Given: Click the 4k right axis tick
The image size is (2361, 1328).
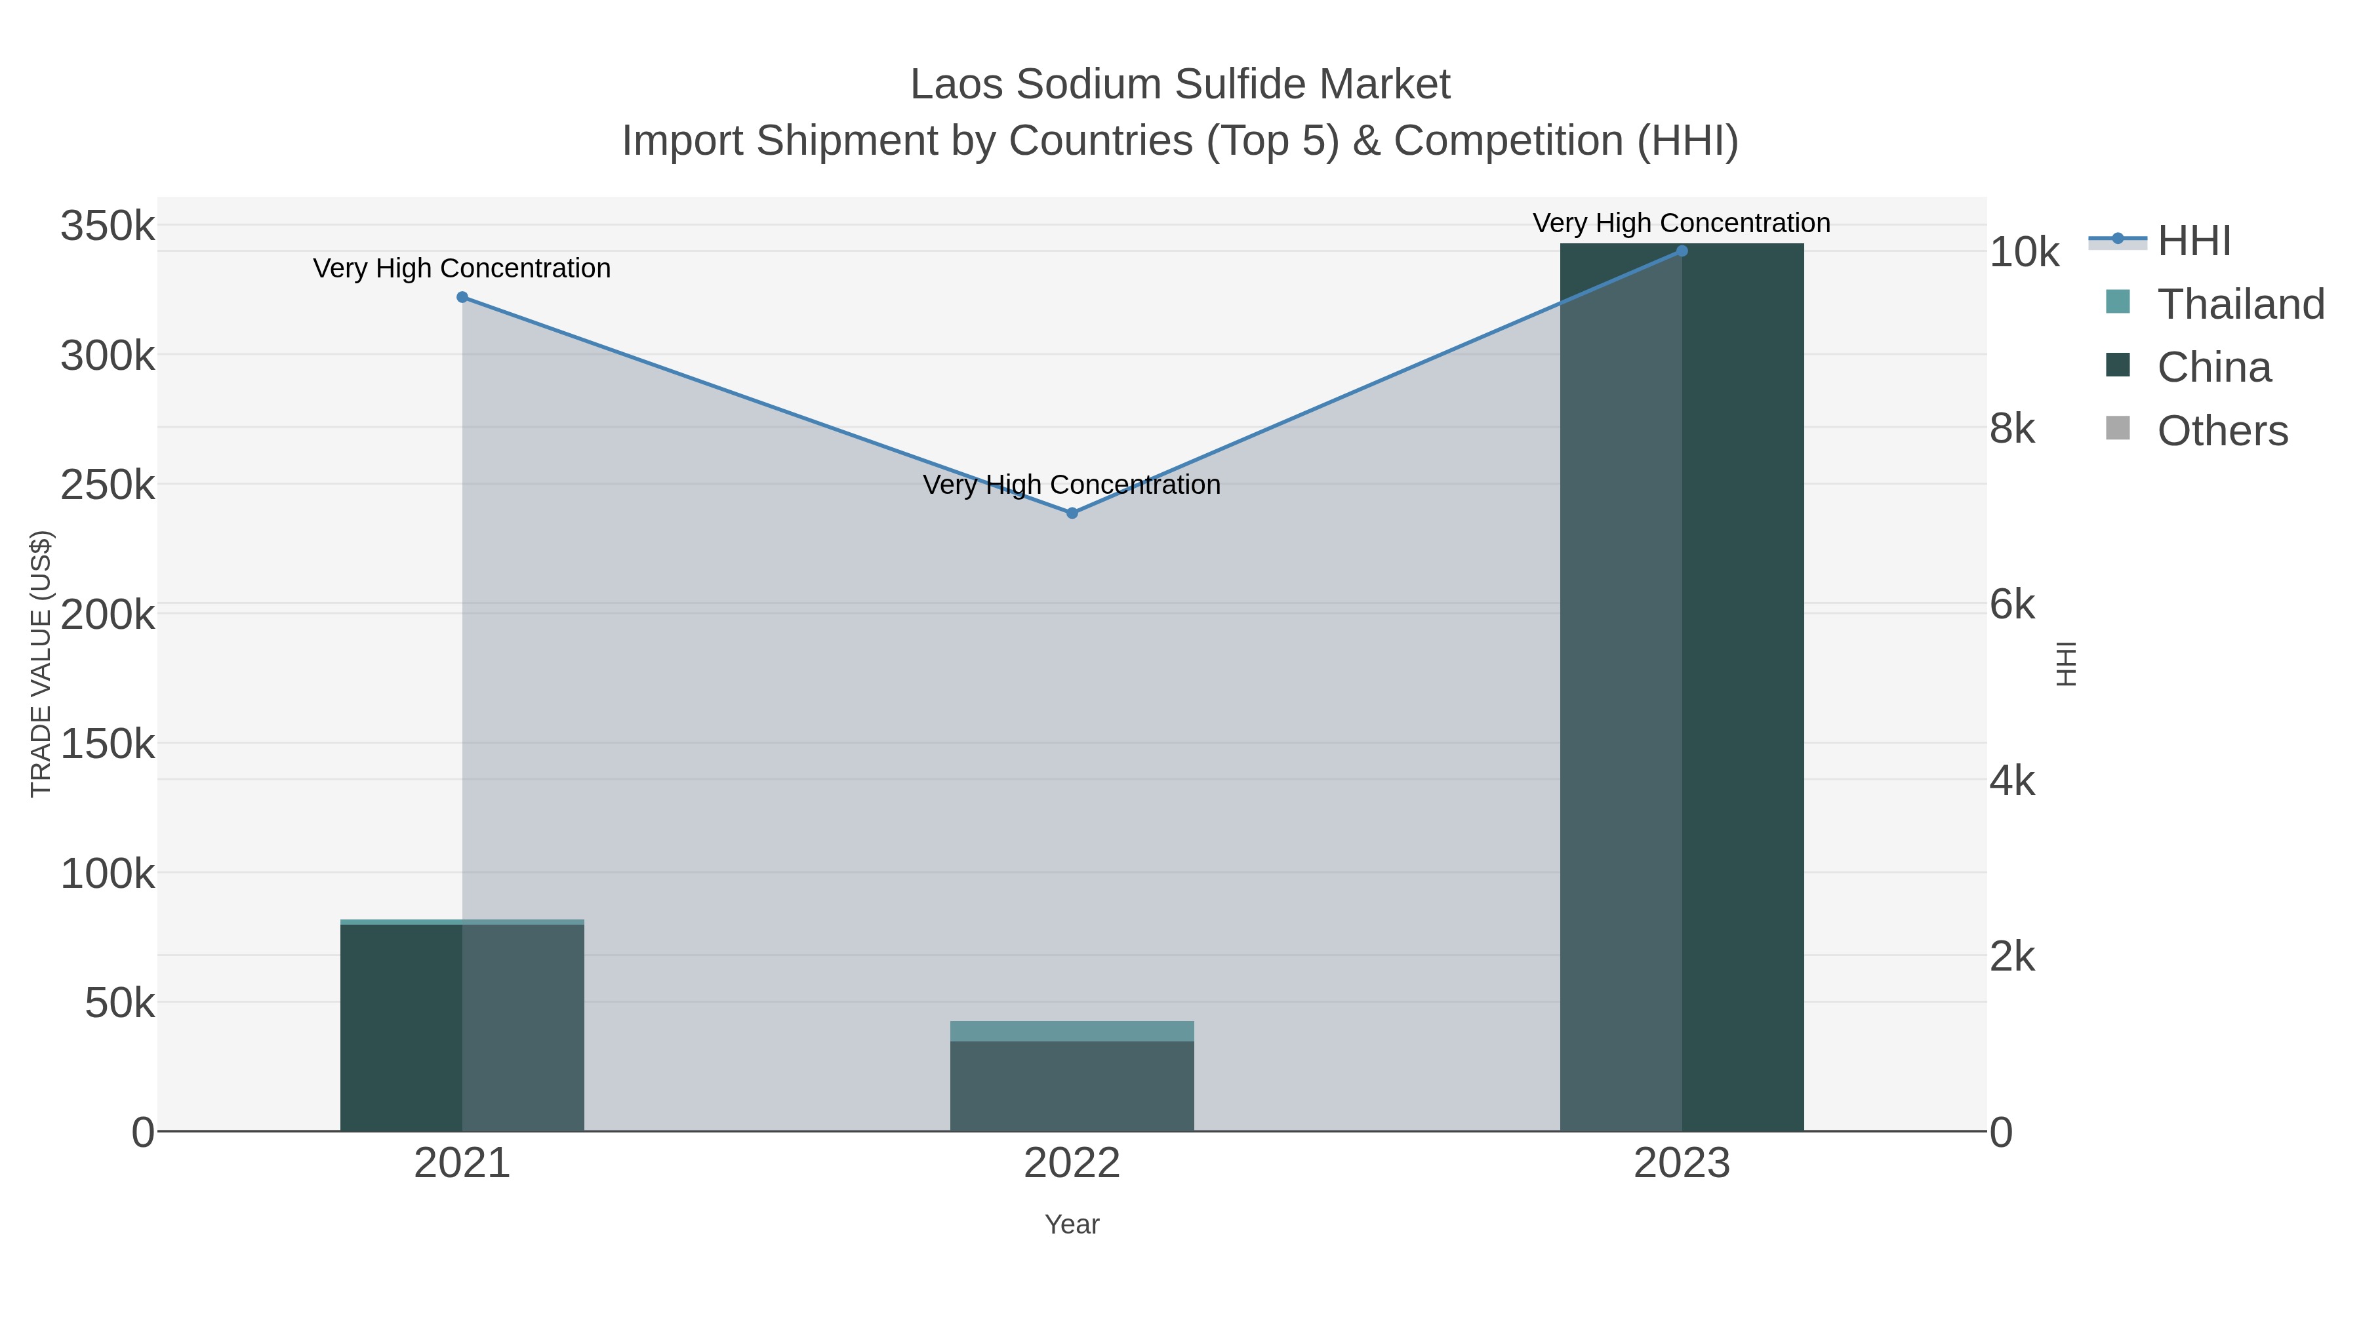Looking at the screenshot, I should [x=2013, y=780].
